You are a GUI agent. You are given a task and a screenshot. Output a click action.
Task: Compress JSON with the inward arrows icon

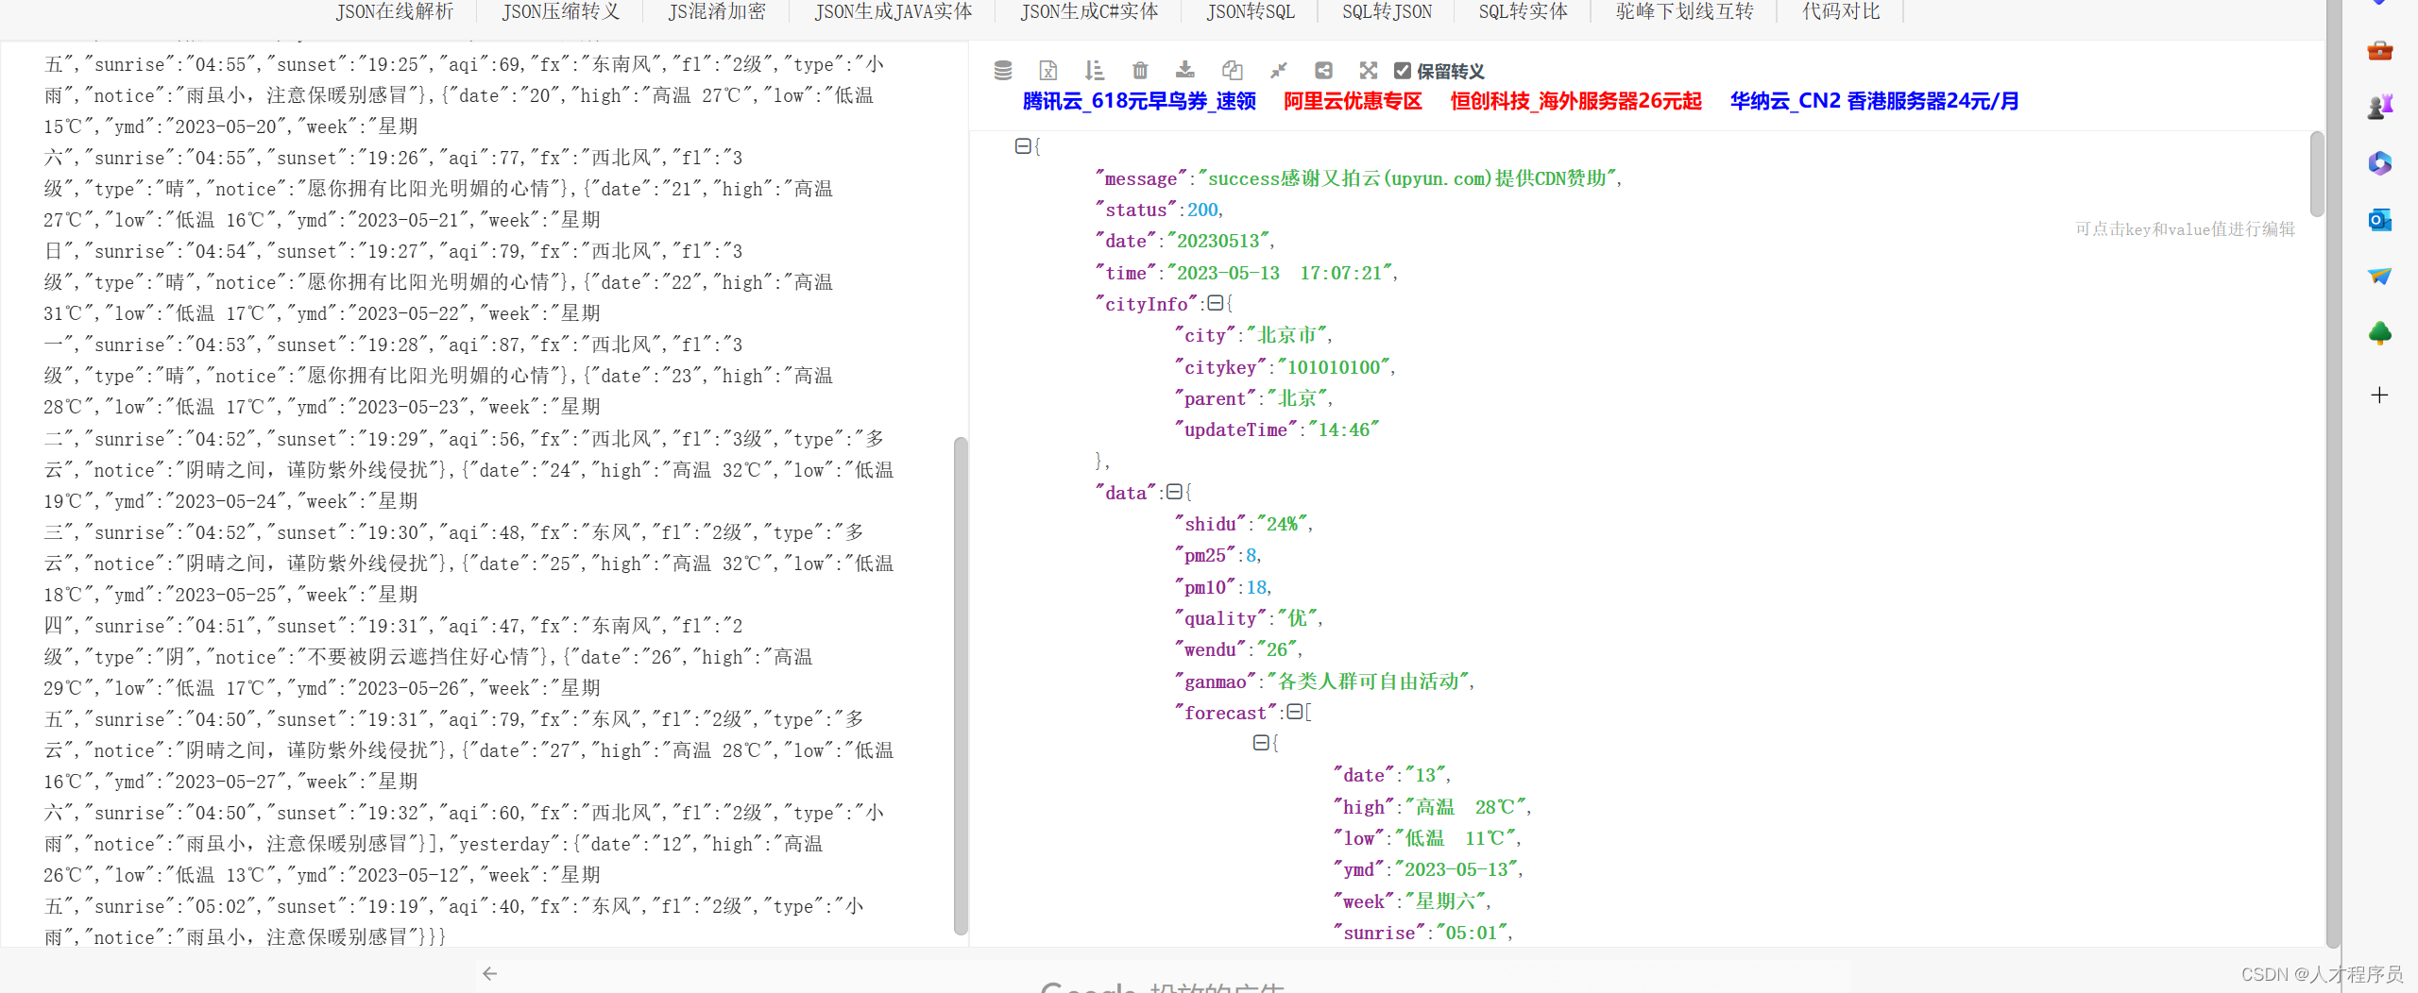[1278, 71]
